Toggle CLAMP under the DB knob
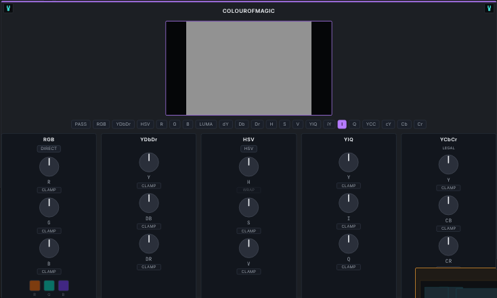 [149, 226]
